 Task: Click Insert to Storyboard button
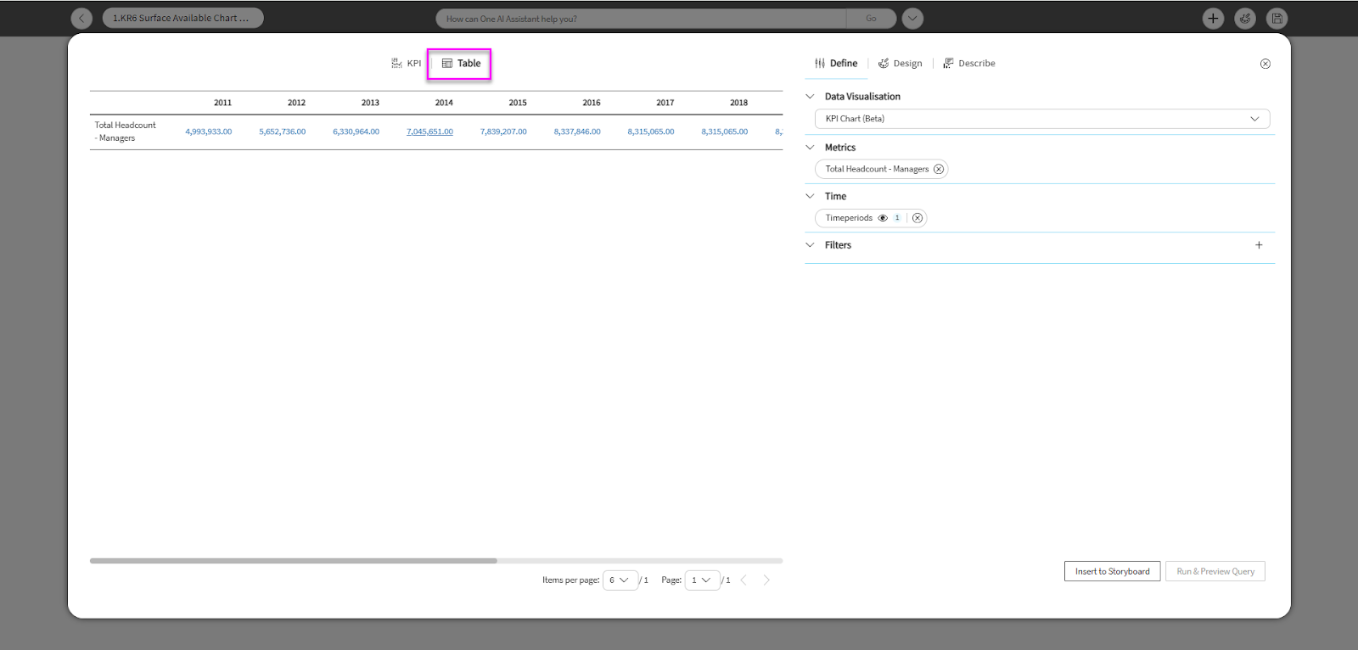[1112, 571]
